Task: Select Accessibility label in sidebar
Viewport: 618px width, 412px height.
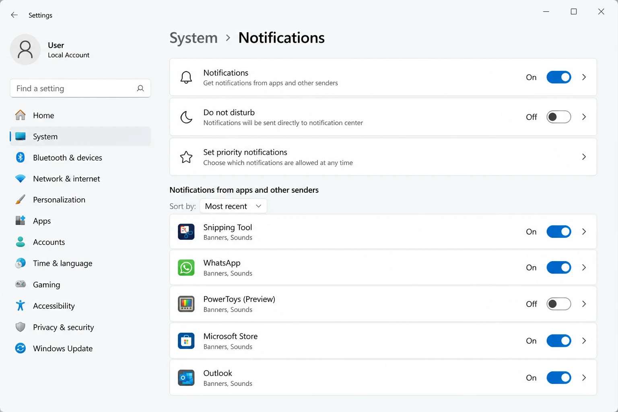Action: click(x=54, y=306)
